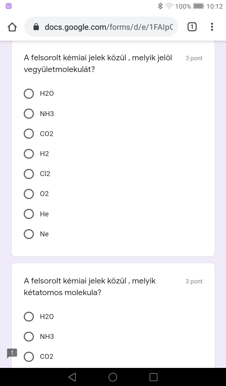
Task: Choose the O2 answer option
Action: (29, 194)
